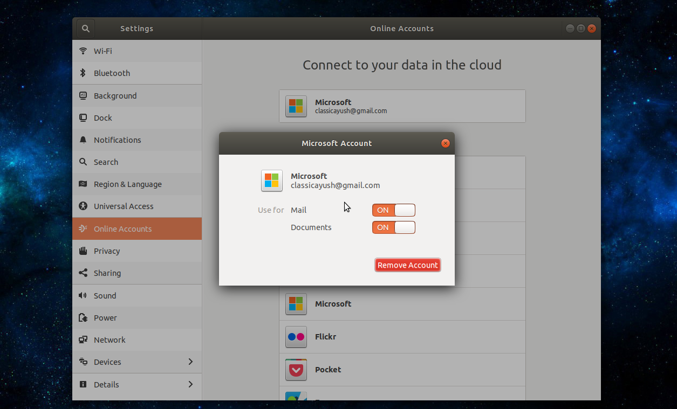The image size is (677, 409).
Task: Click the Background monitor icon
Action: point(83,95)
